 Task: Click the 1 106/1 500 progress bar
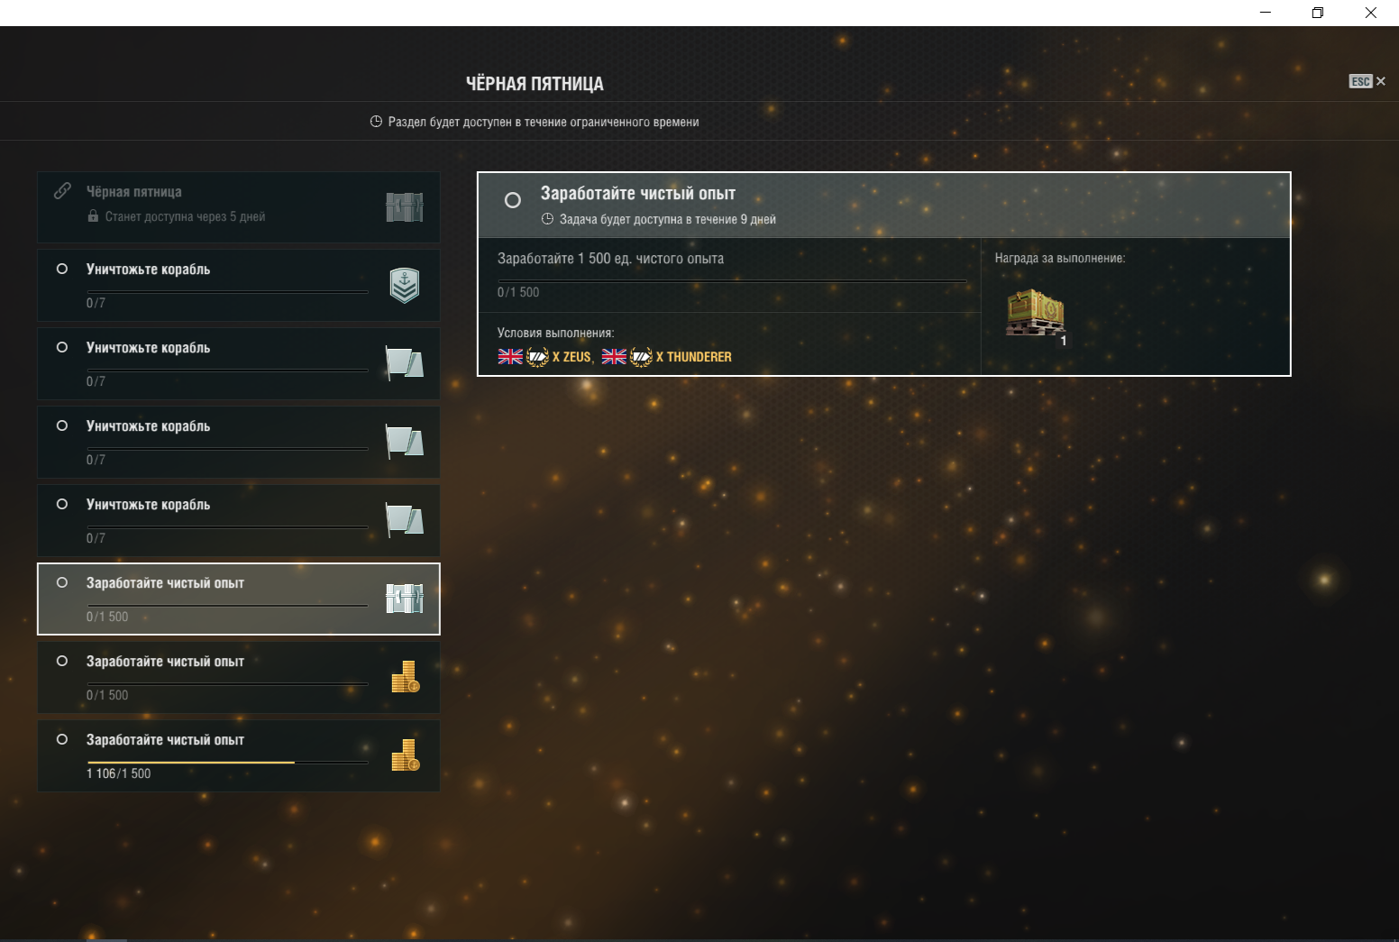pos(228,763)
